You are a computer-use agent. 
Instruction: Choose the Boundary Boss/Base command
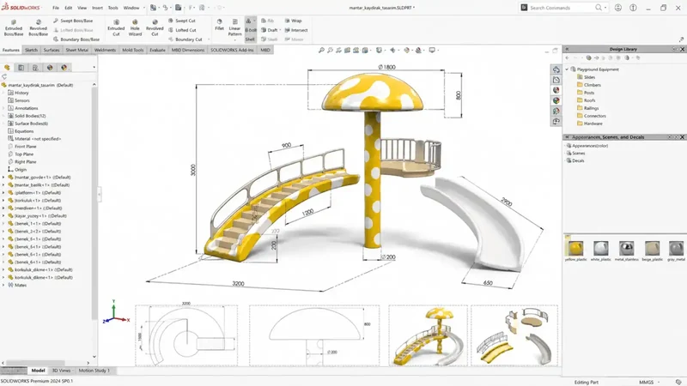[76, 39]
